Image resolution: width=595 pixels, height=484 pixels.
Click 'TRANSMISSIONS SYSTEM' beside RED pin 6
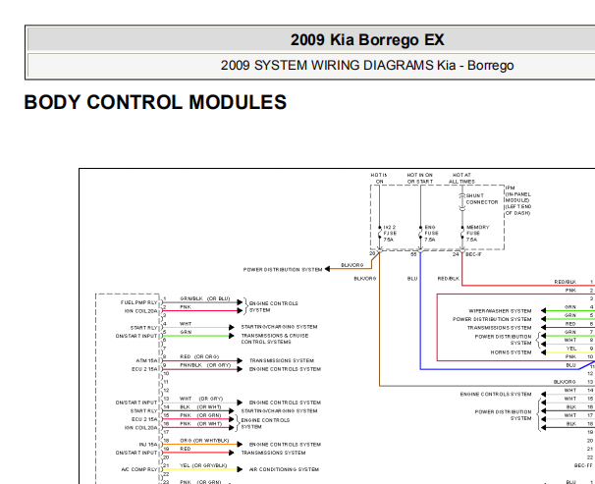point(499,328)
